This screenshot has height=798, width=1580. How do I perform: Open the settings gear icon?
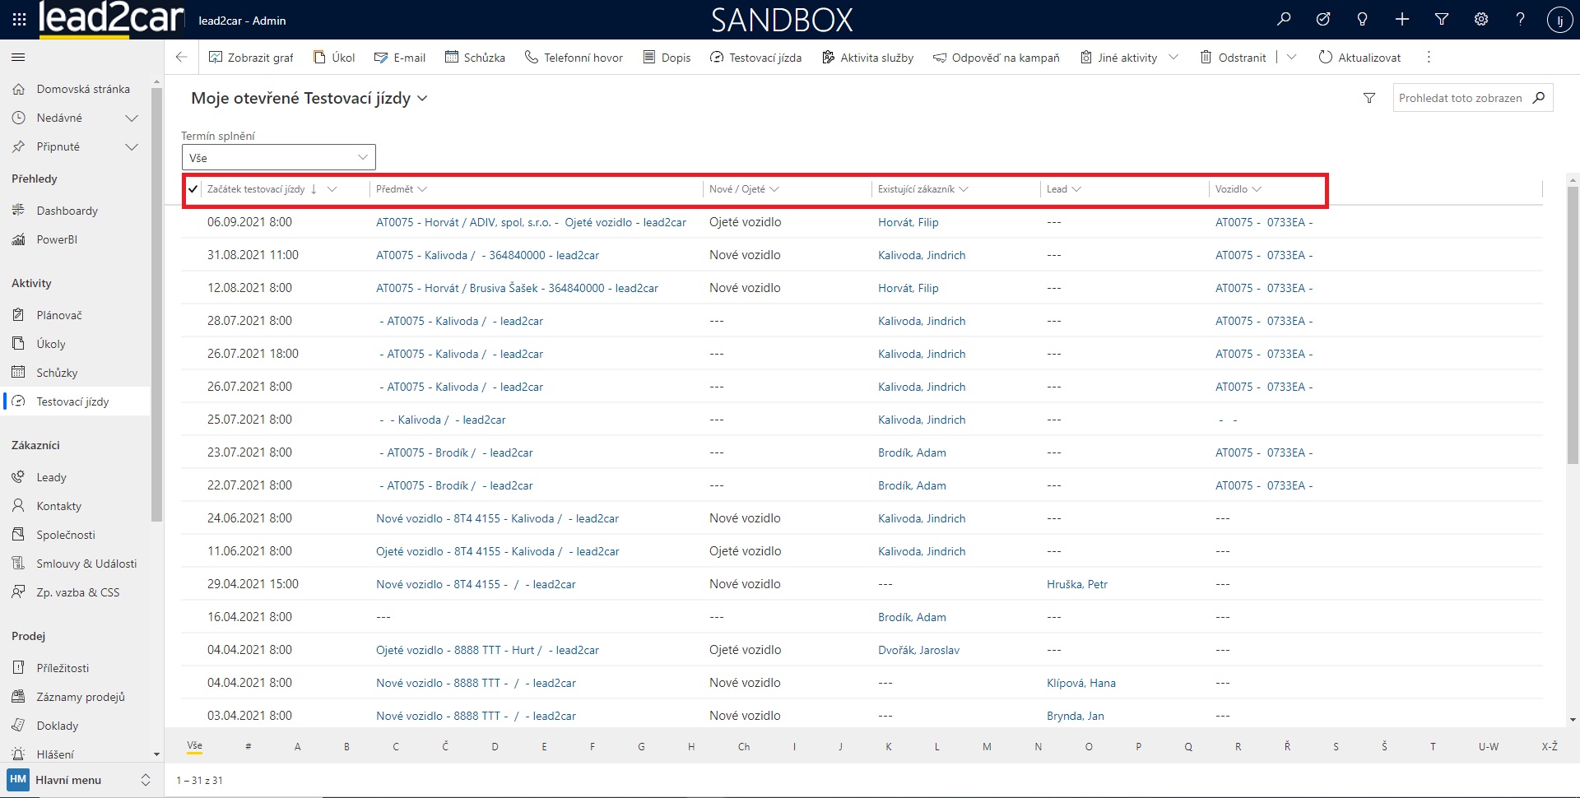pyautogui.click(x=1481, y=20)
